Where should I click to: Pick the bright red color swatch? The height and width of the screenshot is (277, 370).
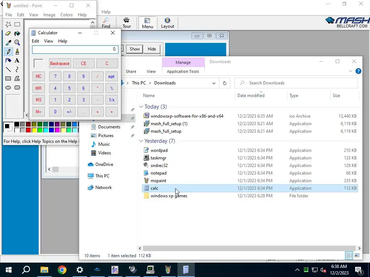pyautogui.click(x=28, y=130)
